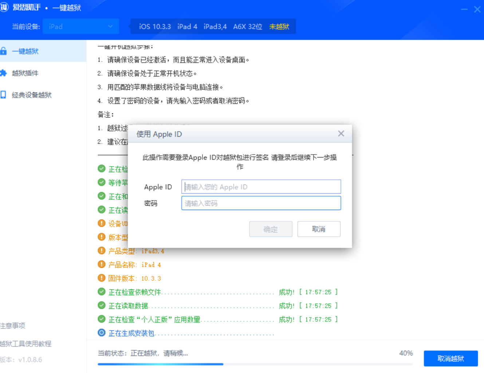Click the puzzle icon beside 越狱插件
This screenshot has height=373, width=484.
[x=3, y=73]
